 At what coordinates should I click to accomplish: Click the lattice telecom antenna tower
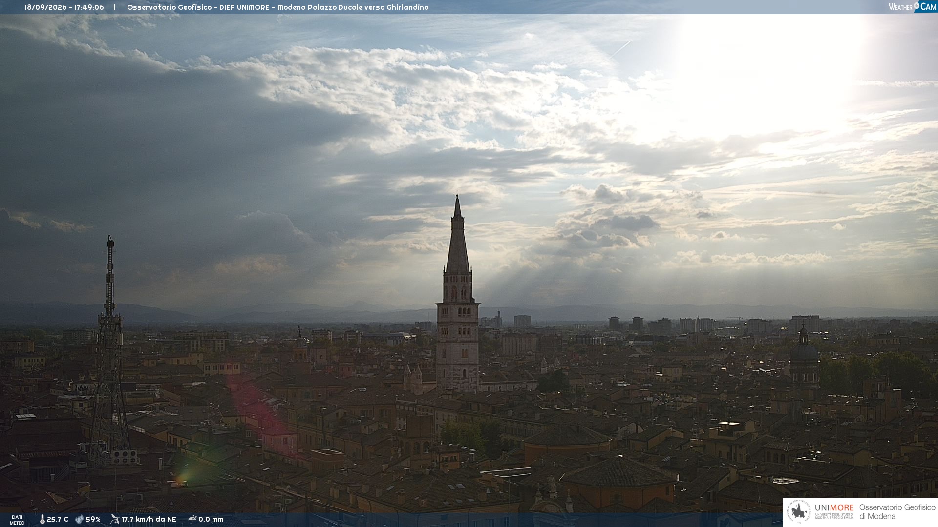click(110, 351)
